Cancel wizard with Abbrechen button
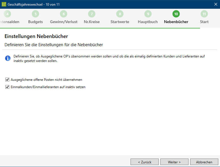This screenshot has width=220, height=167. [x=204, y=162]
